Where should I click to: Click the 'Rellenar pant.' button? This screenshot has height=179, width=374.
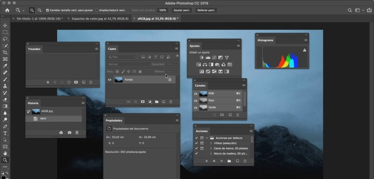coord(206,10)
